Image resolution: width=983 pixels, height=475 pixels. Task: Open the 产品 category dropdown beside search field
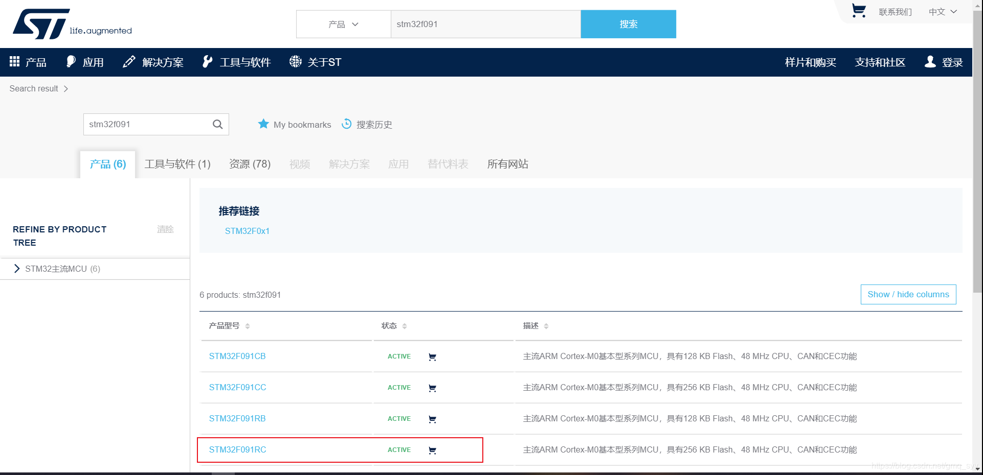point(344,24)
